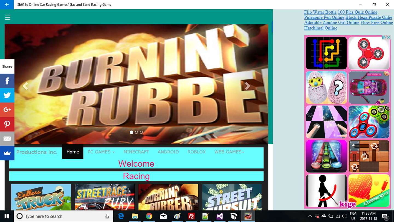Click Productions inc. brand link

click(x=37, y=152)
